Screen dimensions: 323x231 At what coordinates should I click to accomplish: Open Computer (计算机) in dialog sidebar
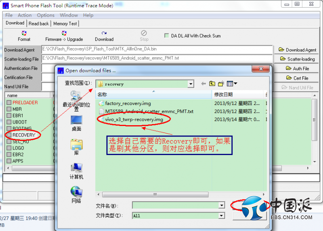[76, 171]
